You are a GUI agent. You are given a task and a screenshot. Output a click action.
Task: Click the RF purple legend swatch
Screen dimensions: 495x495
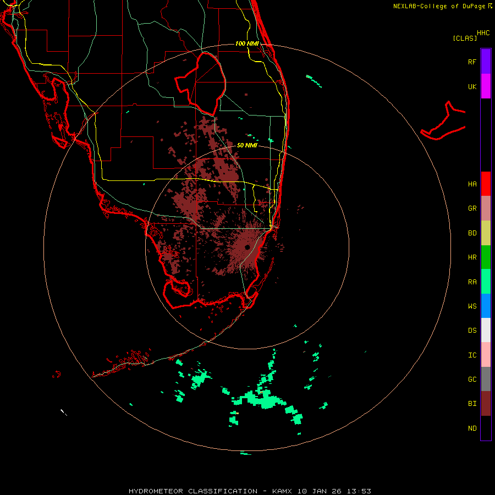click(486, 62)
